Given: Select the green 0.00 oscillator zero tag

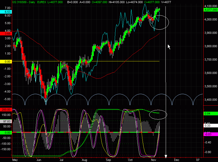Looking at the screenshot, I should 6,133.
